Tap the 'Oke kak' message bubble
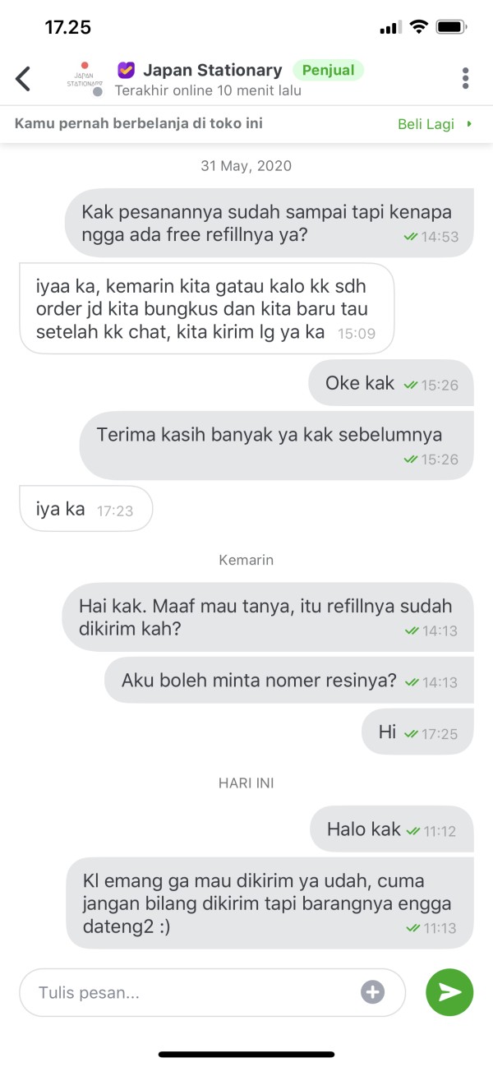The height and width of the screenshot is (1067, 493). tap(391, 383)
